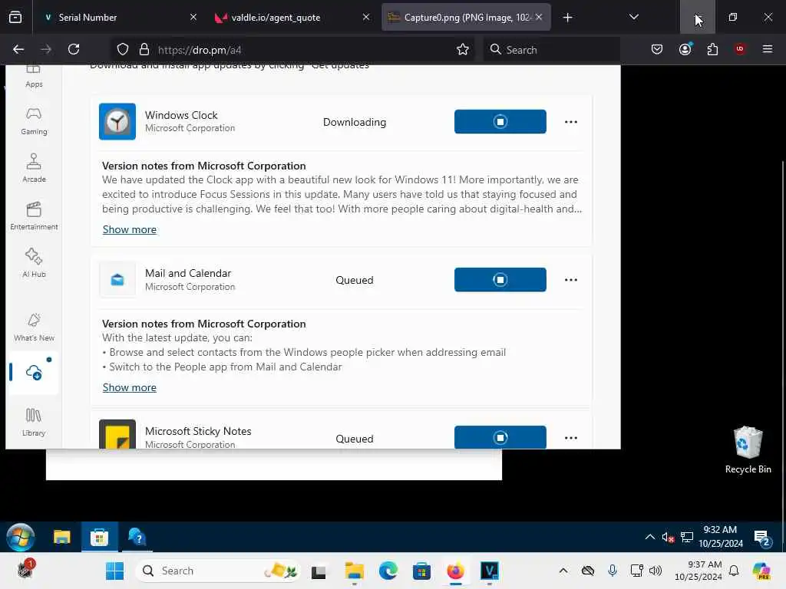Open a new browser tab
This screenshot has height=589, width=786.
567,18
